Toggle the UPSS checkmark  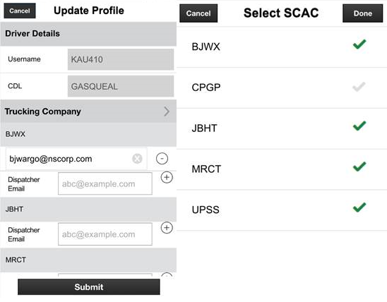[x=359, y=207]
